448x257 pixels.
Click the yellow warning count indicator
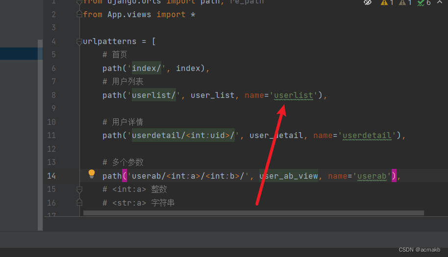387,2
